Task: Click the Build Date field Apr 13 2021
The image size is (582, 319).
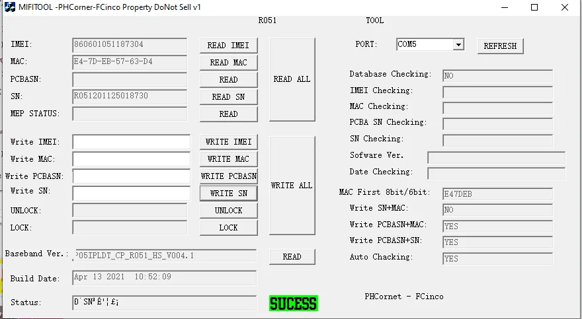Action: (x=165, y=278)
